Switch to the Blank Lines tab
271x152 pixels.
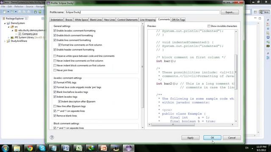click(96, 20)
